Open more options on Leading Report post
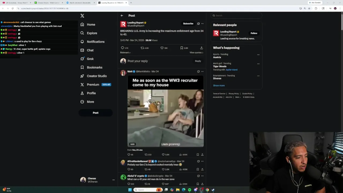The height and width of the screenshot is (193, 343). click(x=202, y=24)
